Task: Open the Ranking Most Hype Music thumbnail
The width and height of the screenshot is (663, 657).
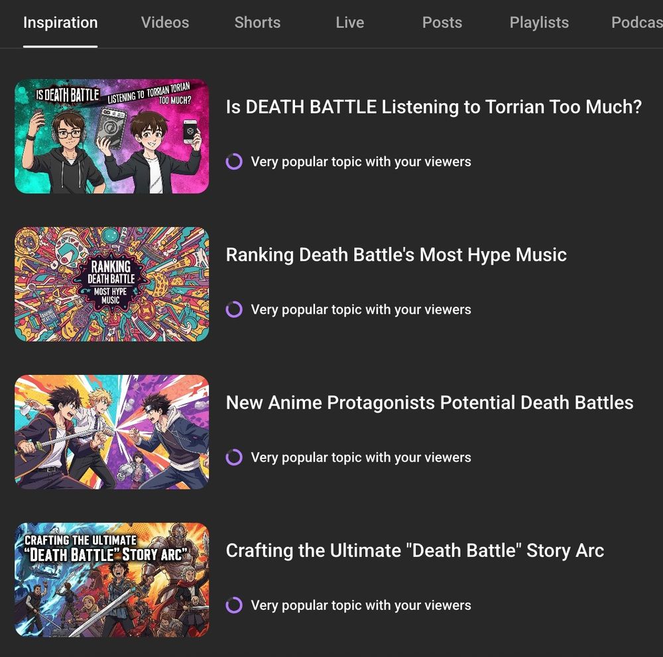Action: pos(111,284)
